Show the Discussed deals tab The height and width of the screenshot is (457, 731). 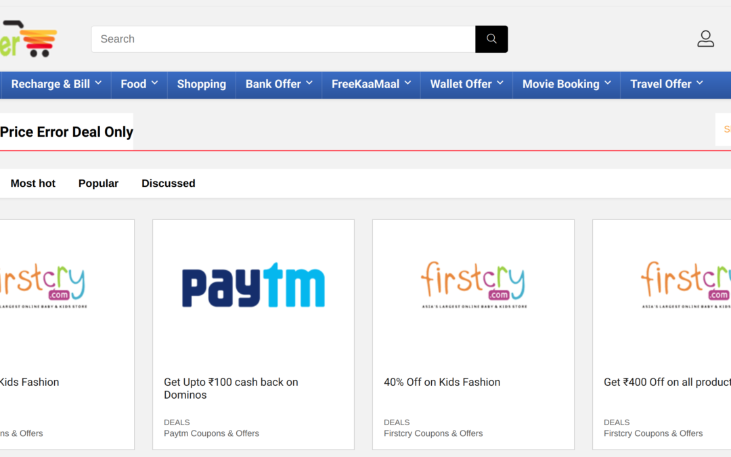pos(168,183)
